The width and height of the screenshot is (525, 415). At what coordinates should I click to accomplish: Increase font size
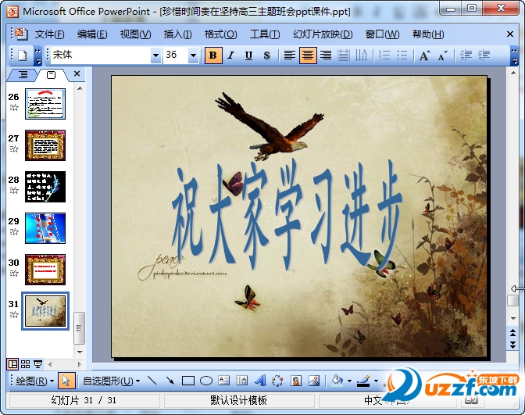(x=425, y=55)
